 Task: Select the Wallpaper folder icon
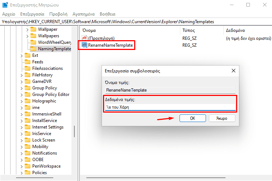pos(33,29)
